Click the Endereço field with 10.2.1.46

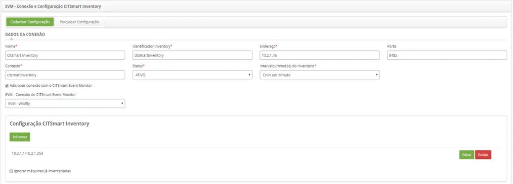click(x=320, y=56)
